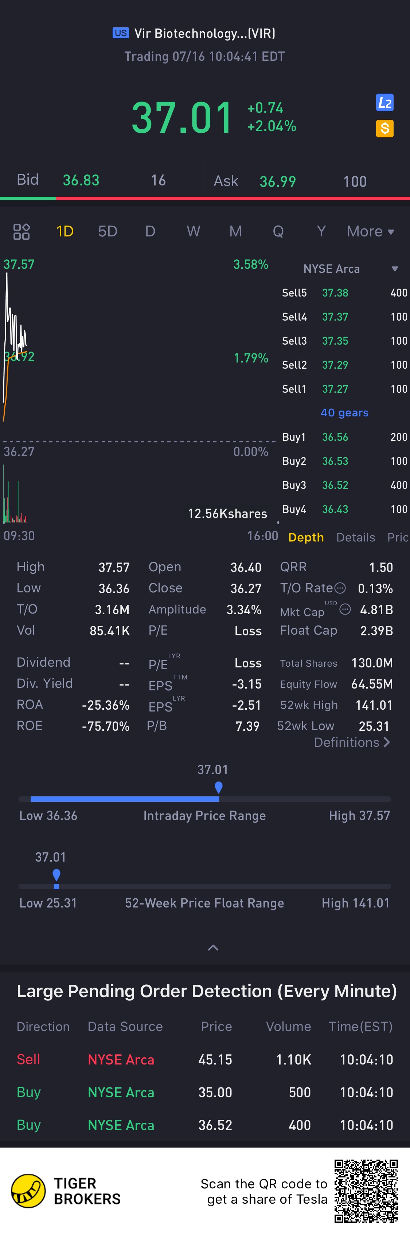Tap the current price 37.01 headline
Screen dimensions: 410x1235
point(182,117)
